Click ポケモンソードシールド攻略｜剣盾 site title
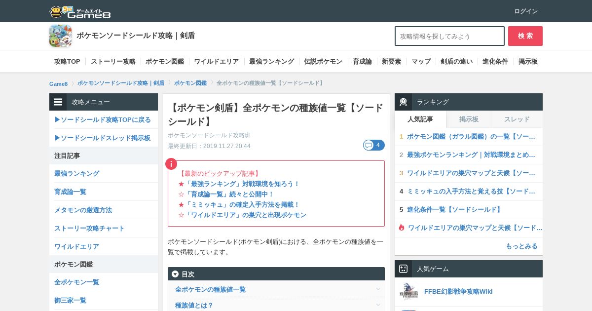The width and height of the screenshot is (592, 311). click(x=136, y=36)
